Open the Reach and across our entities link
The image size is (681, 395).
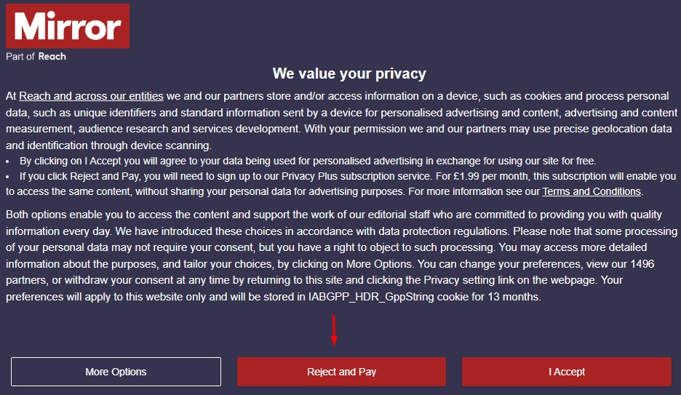click(x=91, y=96)
